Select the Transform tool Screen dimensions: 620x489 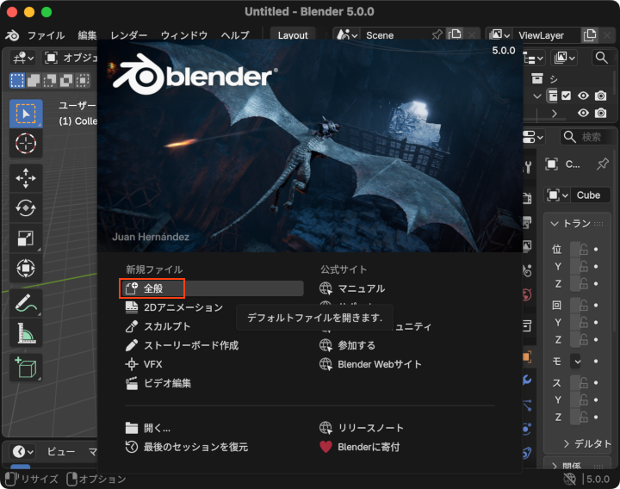pyautogui.click(x=26, y=268)
